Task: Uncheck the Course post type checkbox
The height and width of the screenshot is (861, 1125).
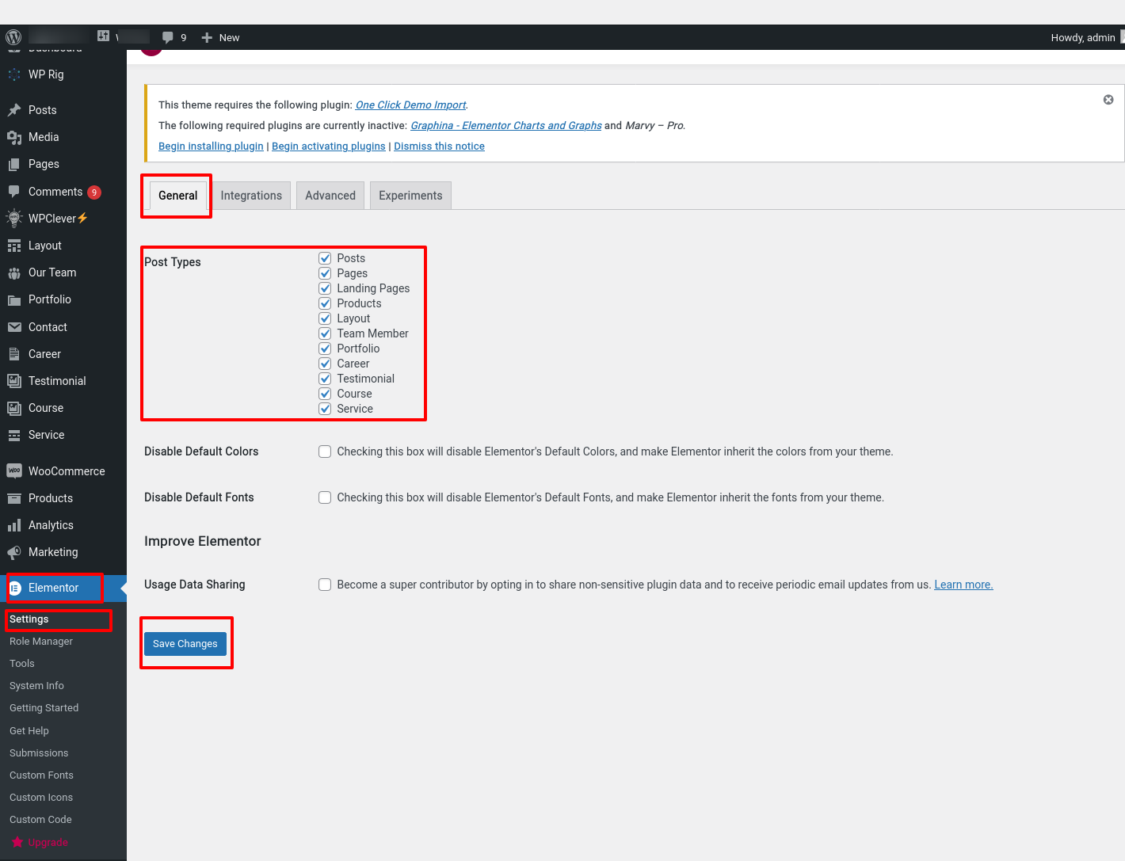Action: tap(325, 394)
